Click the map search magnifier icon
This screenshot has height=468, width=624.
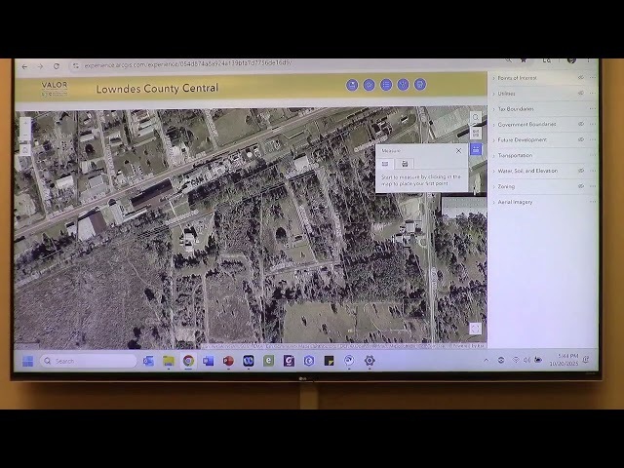coord(476,118)
